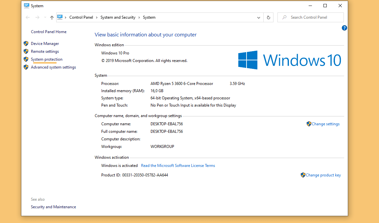The height and width of the screenshot is (223, 379).
Task: Click the shield icon beside Remote settings
Action: point(26,51)
